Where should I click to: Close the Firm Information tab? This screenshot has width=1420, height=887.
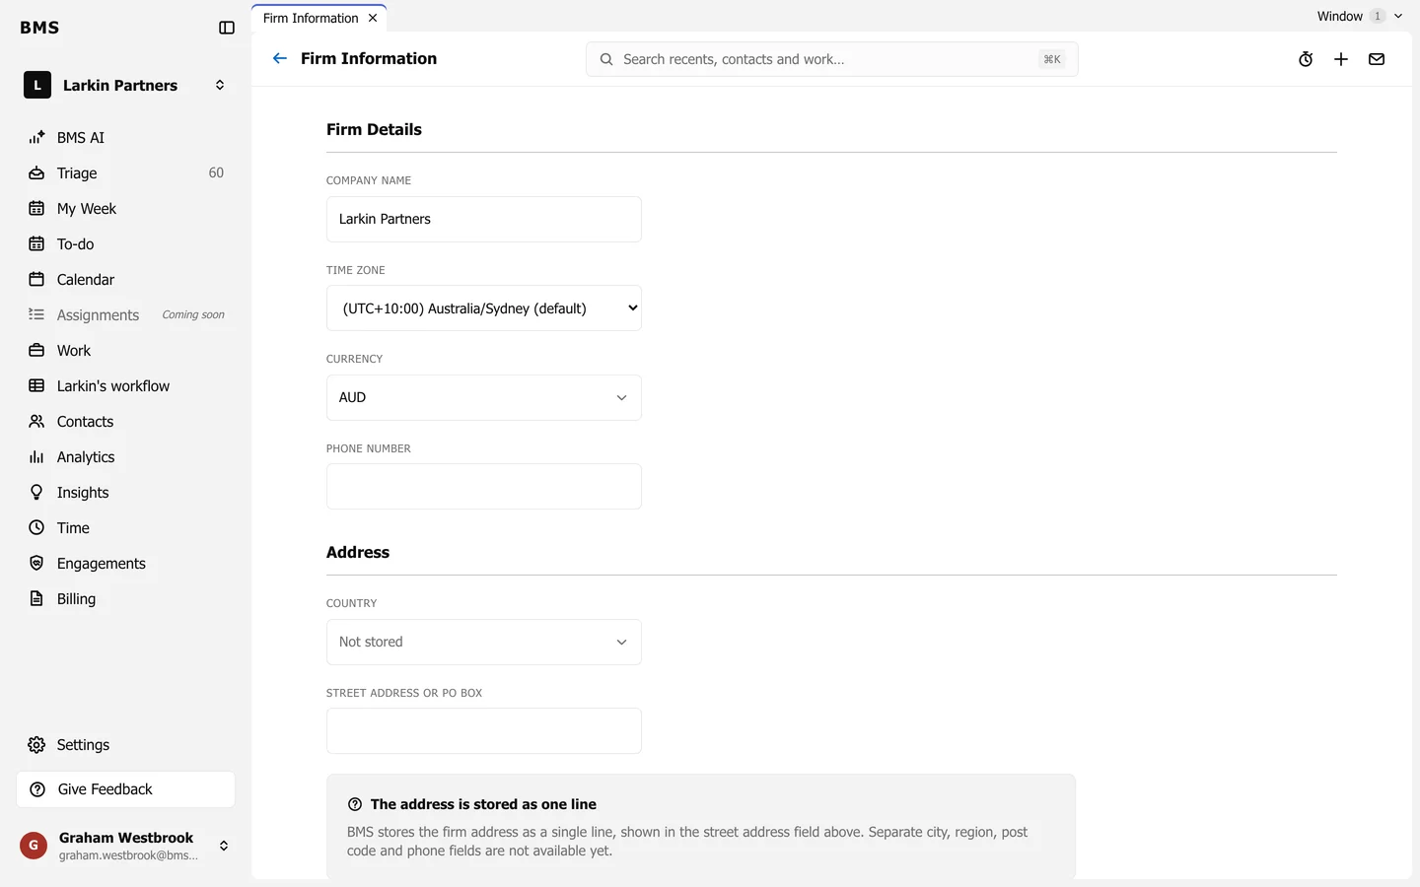(373, 18)
